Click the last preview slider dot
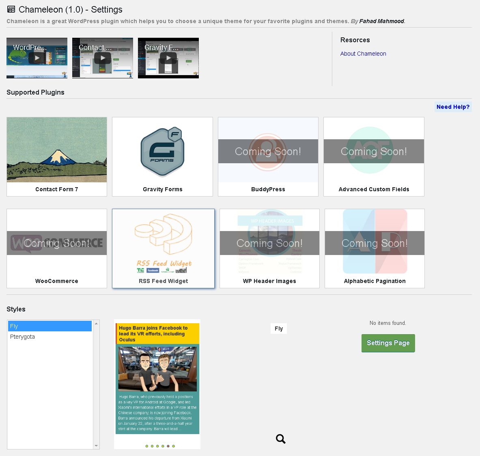Screen dimensions: 480x456 (x=174, y=446)
